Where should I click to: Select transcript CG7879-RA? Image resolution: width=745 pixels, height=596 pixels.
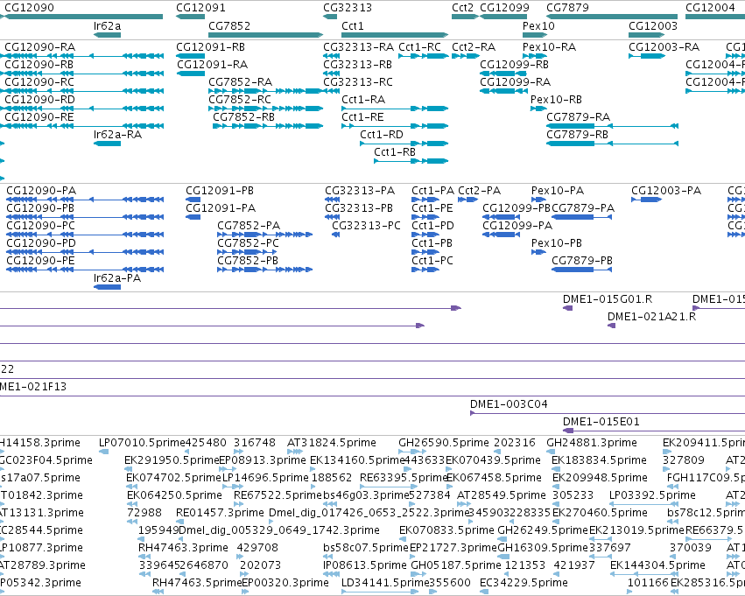tap(579, 117)
